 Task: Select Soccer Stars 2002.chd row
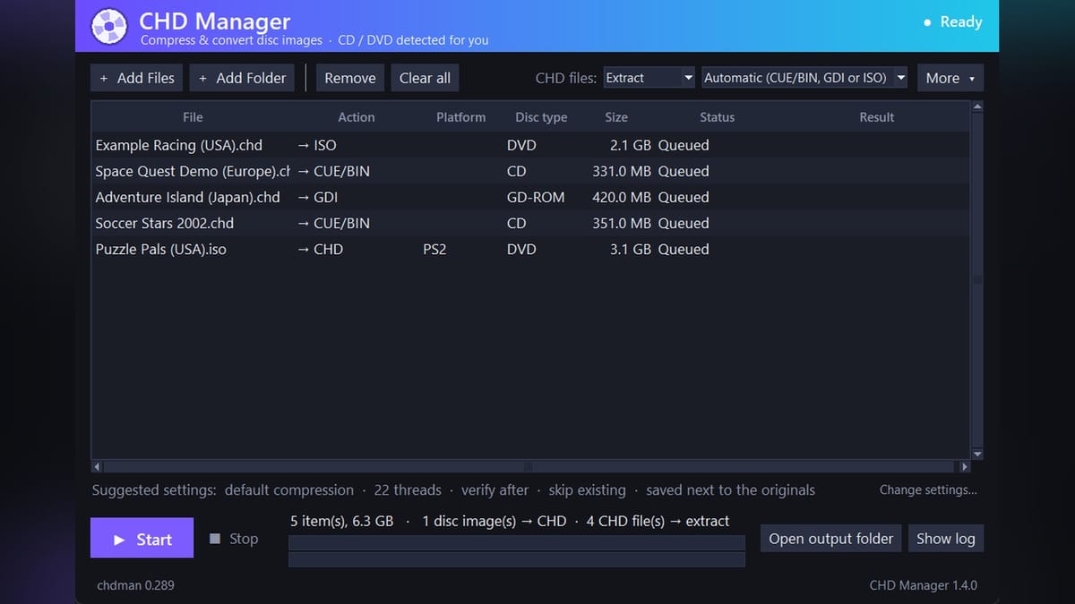click(530, 223)
